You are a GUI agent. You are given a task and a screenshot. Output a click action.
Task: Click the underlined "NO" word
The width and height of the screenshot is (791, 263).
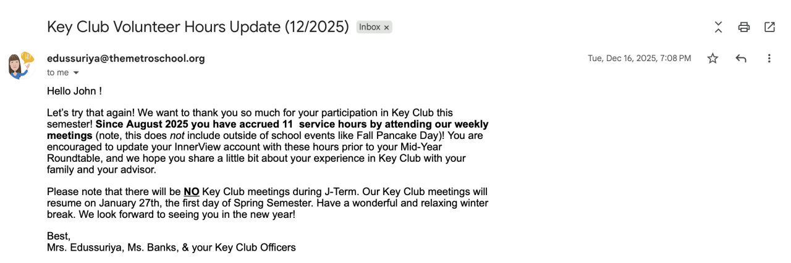191,192
